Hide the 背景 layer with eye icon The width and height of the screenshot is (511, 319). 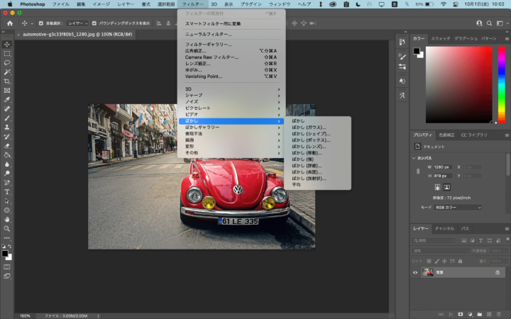pyautogui.click(x=415, y=272)
